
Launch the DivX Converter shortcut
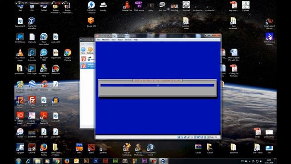[x=32, y=55]
